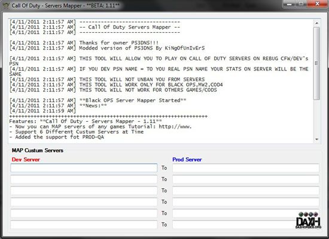Focus the second Prod Server input field
Screen dimensions: 329x239
click(x=246, y=179)
